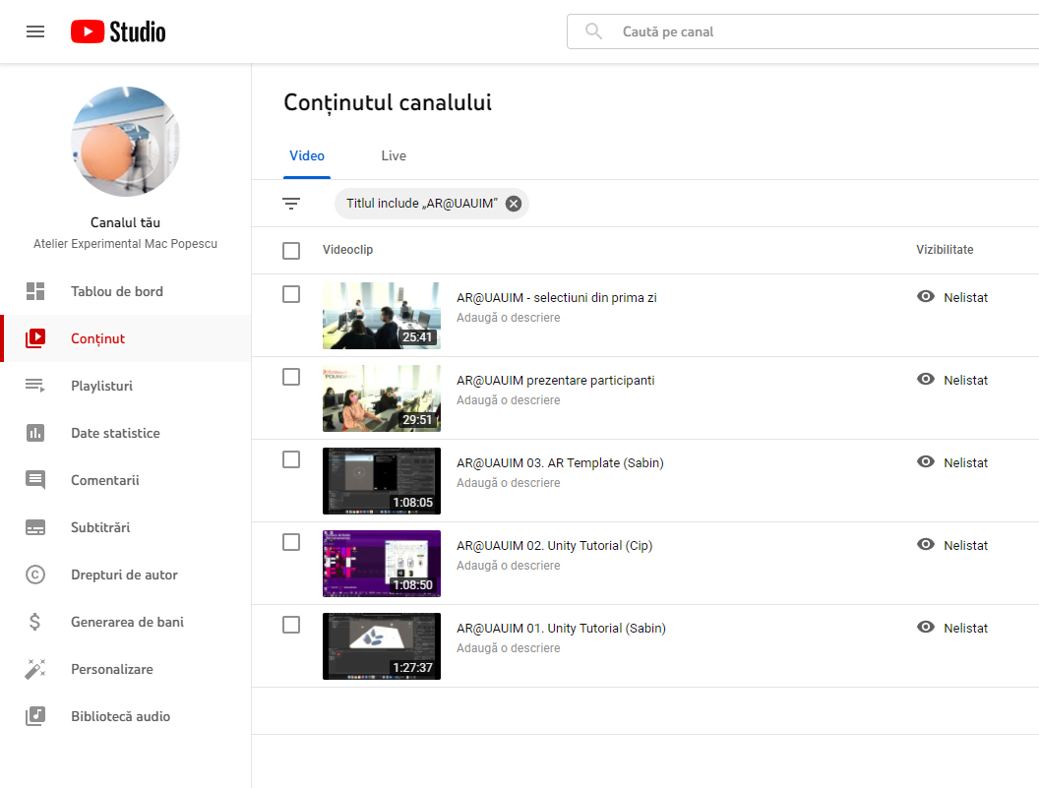
Task: Check the '02. Unity Tutorial (Cip)' video
Action: (x=291, y=542)
